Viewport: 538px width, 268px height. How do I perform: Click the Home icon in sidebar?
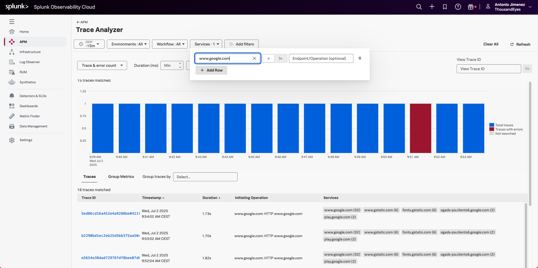(12, 31)
